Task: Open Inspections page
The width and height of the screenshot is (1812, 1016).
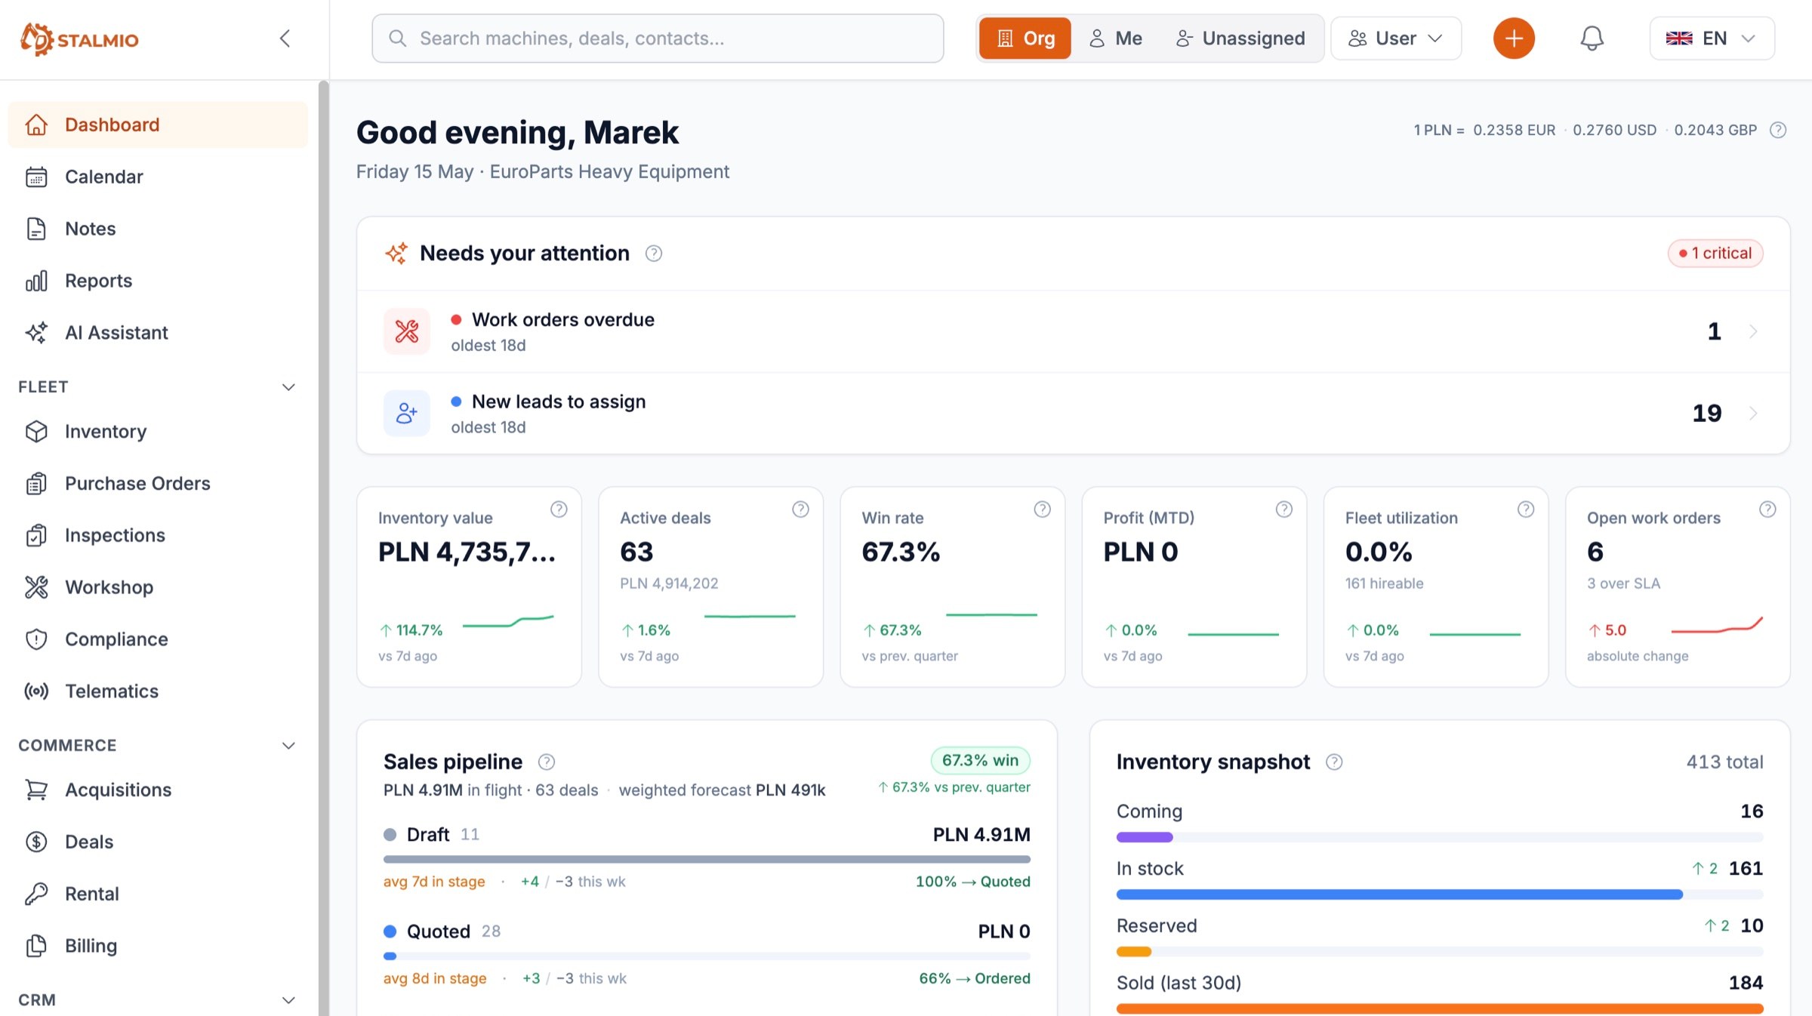Action: tap(158, 535)
